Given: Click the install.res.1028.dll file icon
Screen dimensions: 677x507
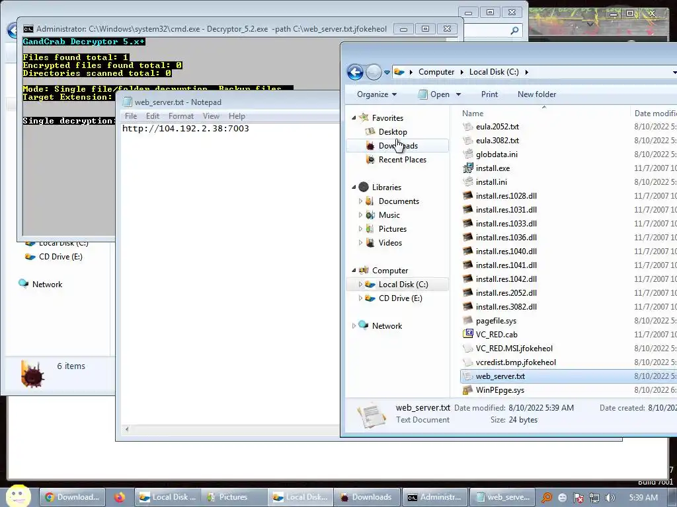Looking at the screenshot, I should click(x=468, y=195).
